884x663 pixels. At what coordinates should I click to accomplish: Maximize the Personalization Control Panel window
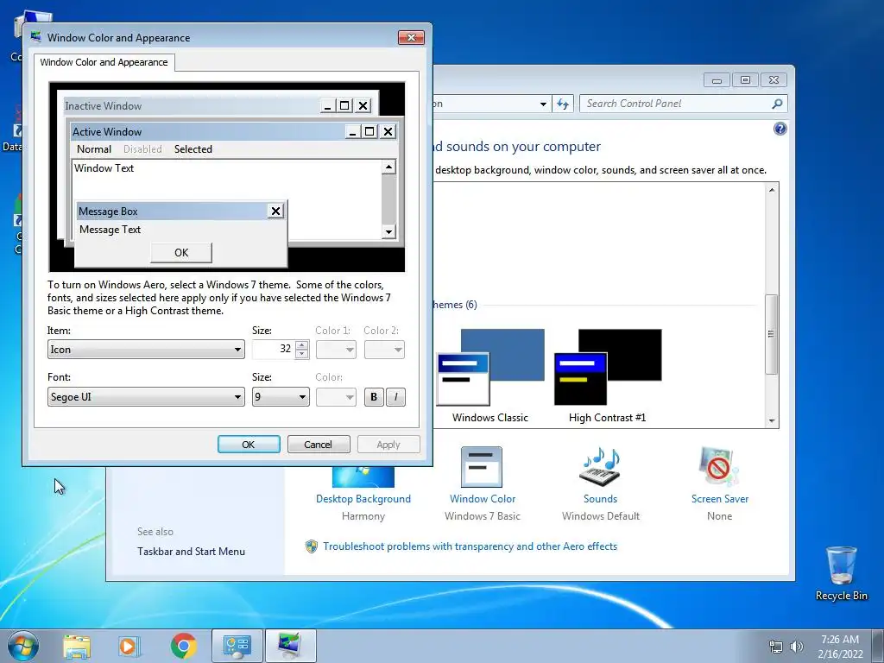click(x=745, y=80)
